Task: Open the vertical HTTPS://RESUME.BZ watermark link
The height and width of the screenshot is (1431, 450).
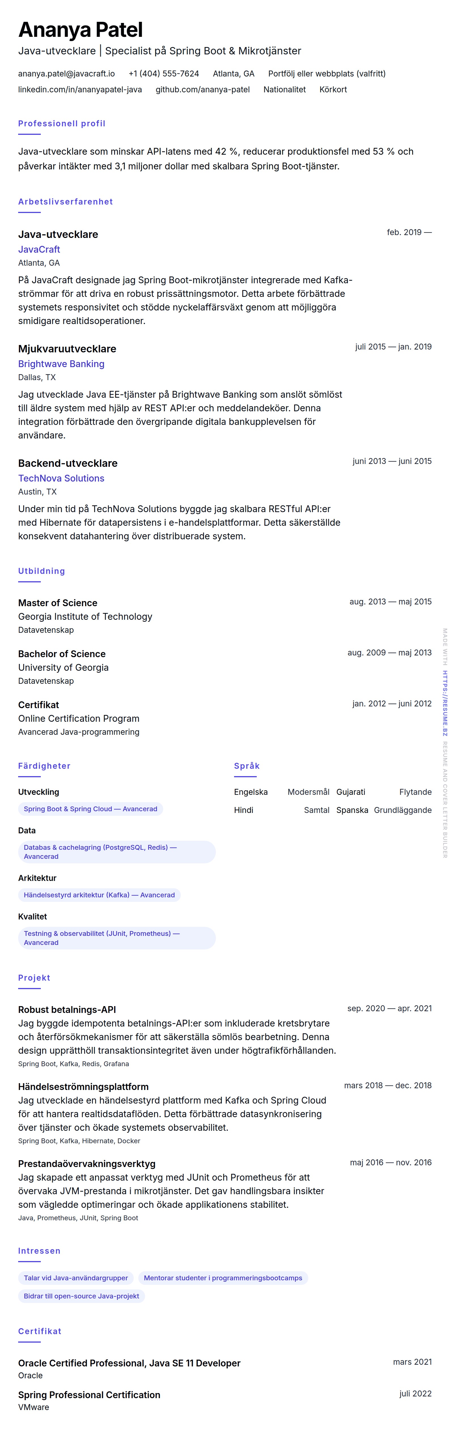Action: click(x=444, y=703)
